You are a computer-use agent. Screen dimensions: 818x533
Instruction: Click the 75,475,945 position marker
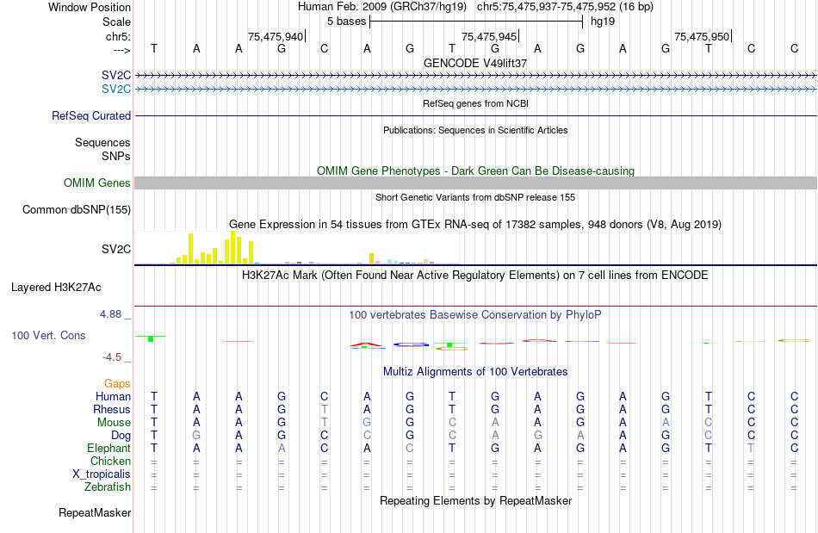(x=489, y=36)
